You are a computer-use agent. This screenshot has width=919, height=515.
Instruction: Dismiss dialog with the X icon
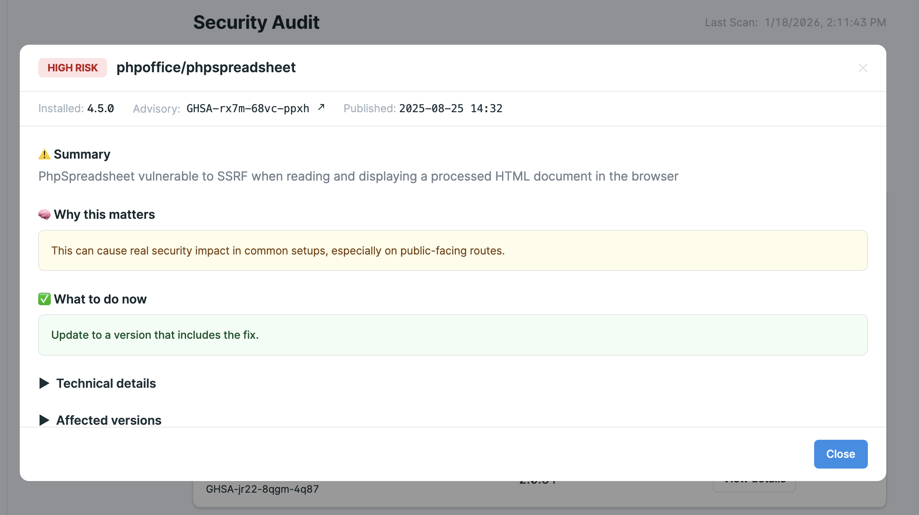coord(863,68)
